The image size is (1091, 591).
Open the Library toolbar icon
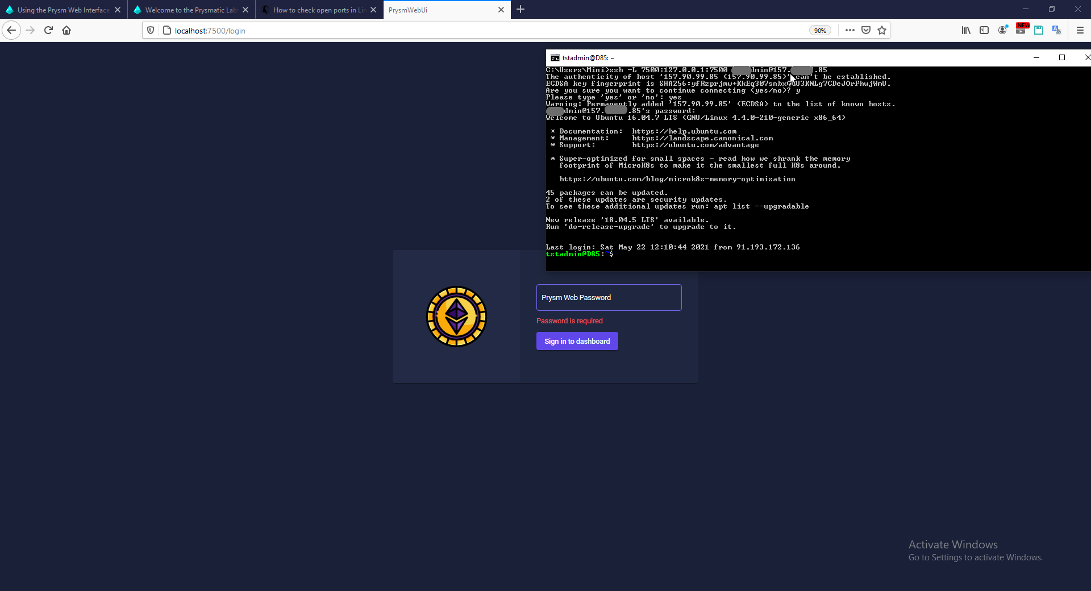966,31
